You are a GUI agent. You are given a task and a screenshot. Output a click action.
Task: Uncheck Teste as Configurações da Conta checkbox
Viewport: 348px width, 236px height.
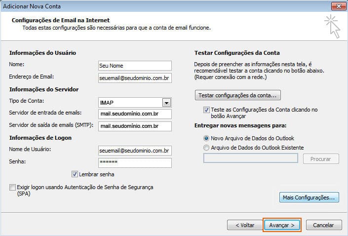pos(206,110)
